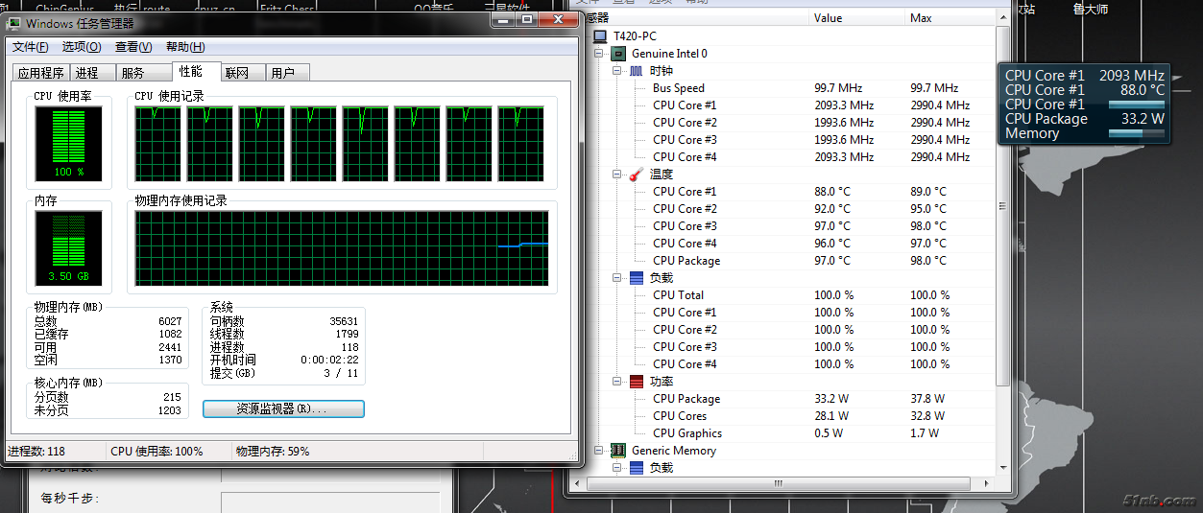Image resolution: width=1203 pixels, height=513 pixels.
Task: Switch to the 联网 networking tab
Action: (x=236, y=73)
